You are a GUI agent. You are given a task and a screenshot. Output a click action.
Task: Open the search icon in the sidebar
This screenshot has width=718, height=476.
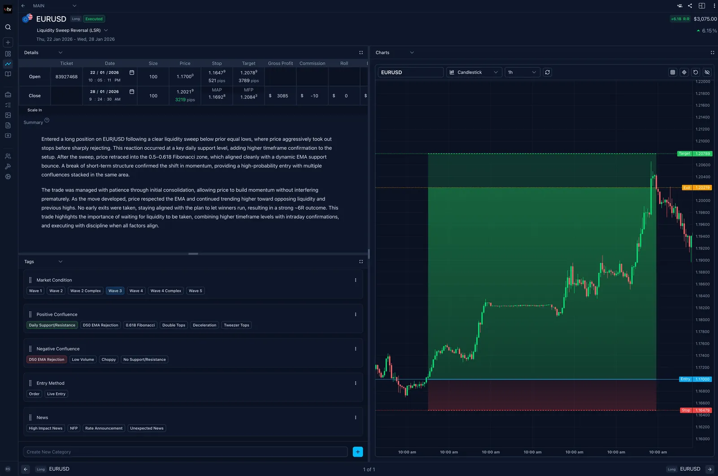pos(8,27)
